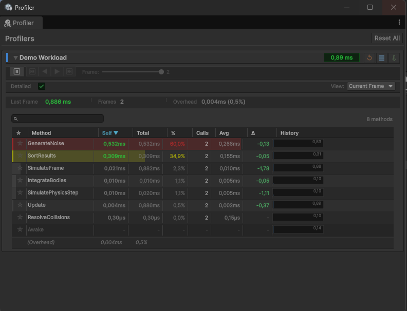
Task: Collapse the Demo Workload section
Action: pyautogui.click(x=15, y=58)
